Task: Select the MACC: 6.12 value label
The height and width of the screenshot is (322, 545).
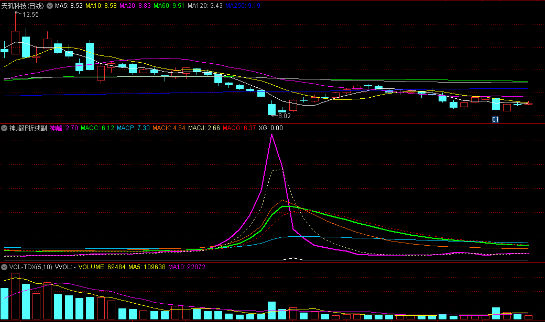Action: [x=97, y=128]
